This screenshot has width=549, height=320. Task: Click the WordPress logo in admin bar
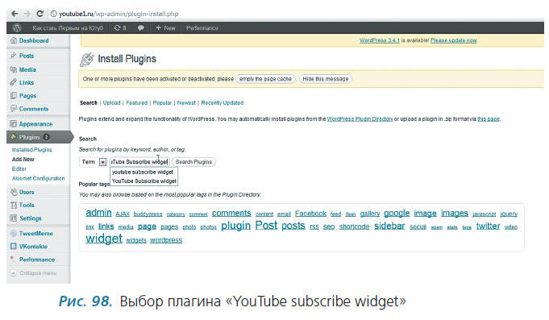17,27
